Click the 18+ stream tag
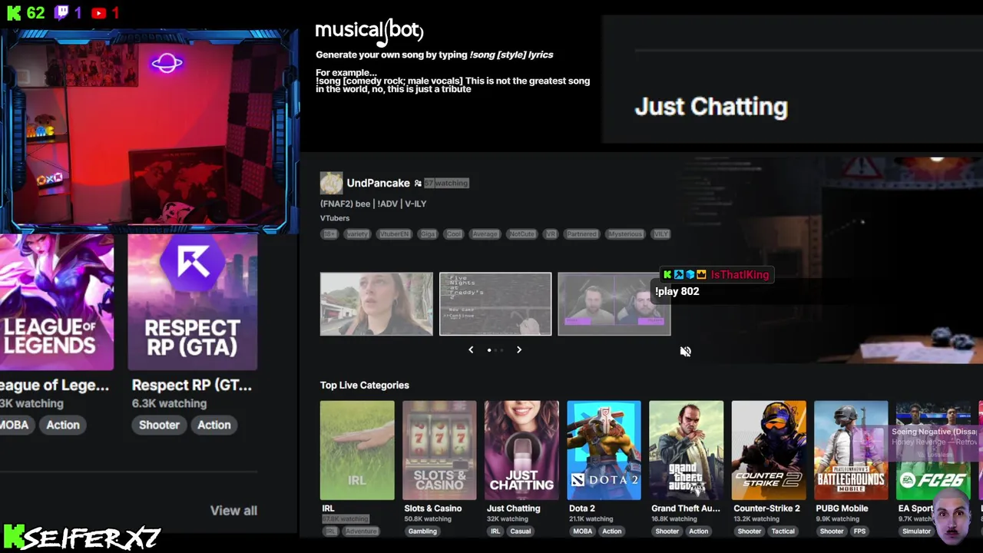 pyautogui.click(x=329, y=234)
